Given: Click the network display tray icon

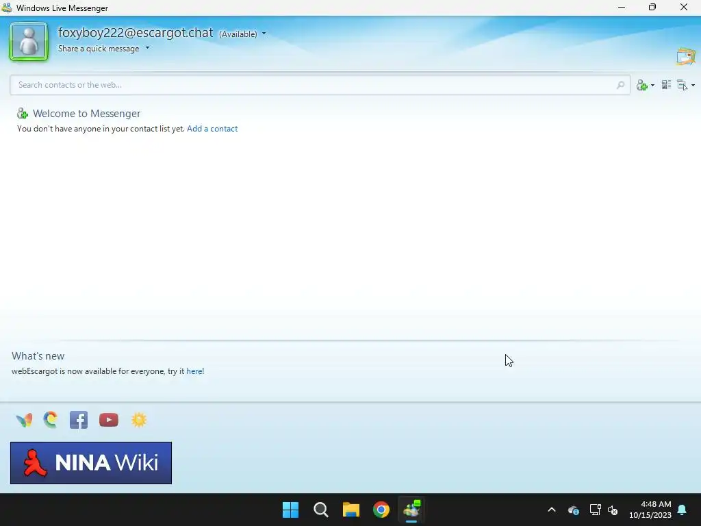Looking at the screenshot, I should click(595, 510).
